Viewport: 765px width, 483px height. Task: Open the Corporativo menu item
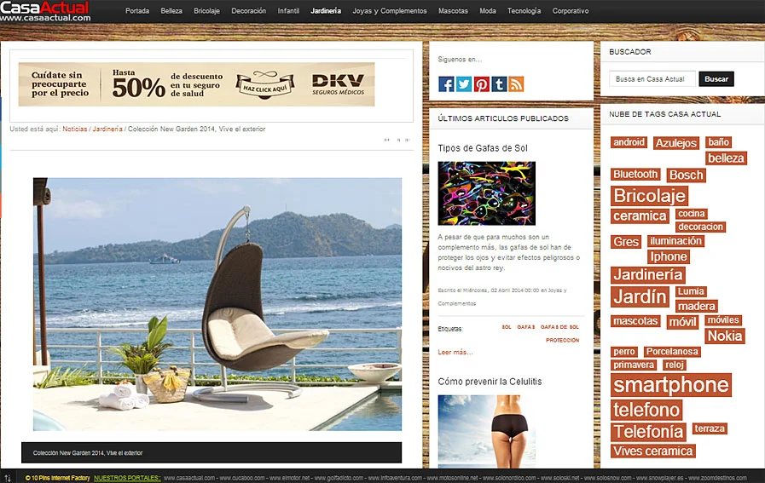571,11
